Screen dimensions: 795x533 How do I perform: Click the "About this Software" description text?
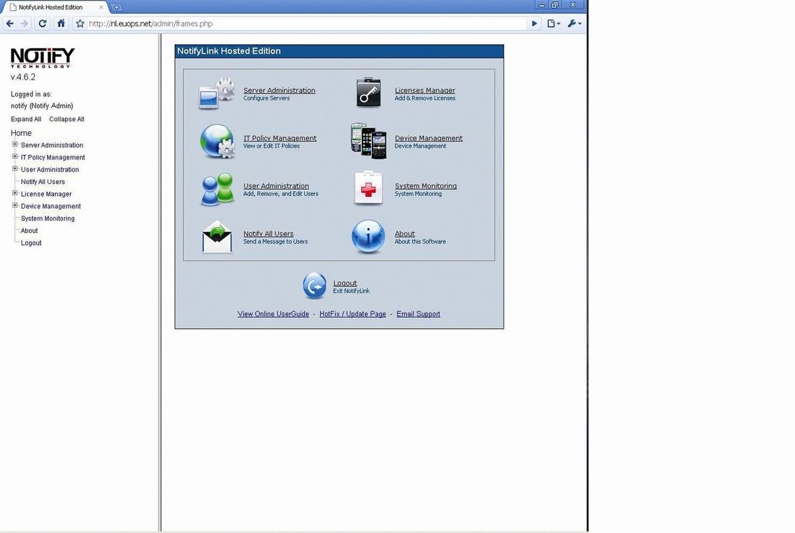click(x=420, y=242)
